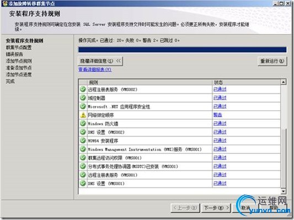The image size is (294, 220).
Task: Select 完成 step in sidebar
Action: click(x=10, y=82)
